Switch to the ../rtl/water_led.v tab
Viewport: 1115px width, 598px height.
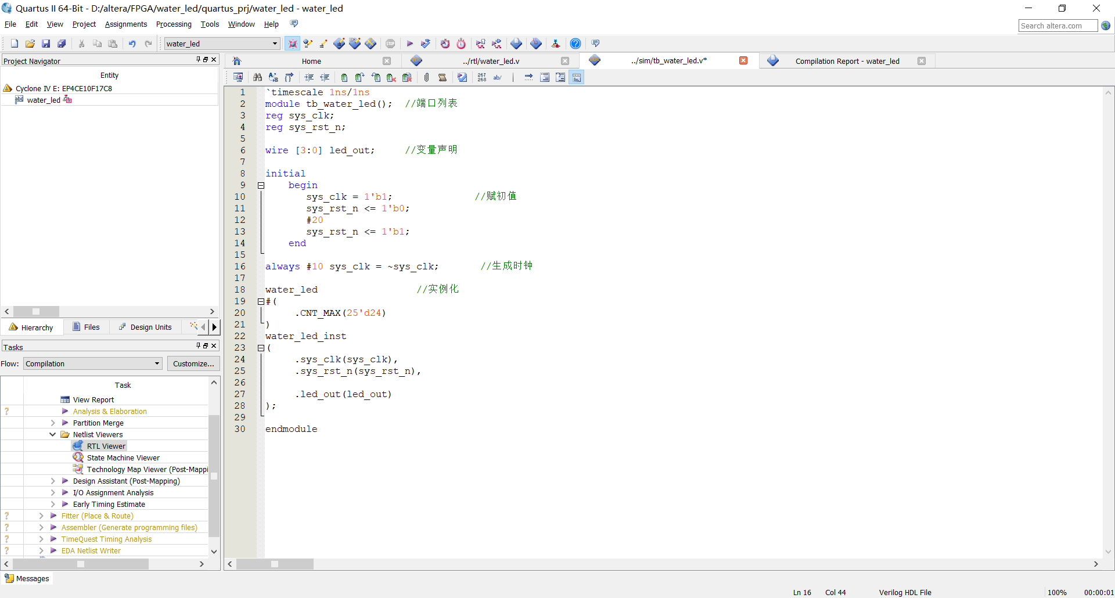coord(491,61)
